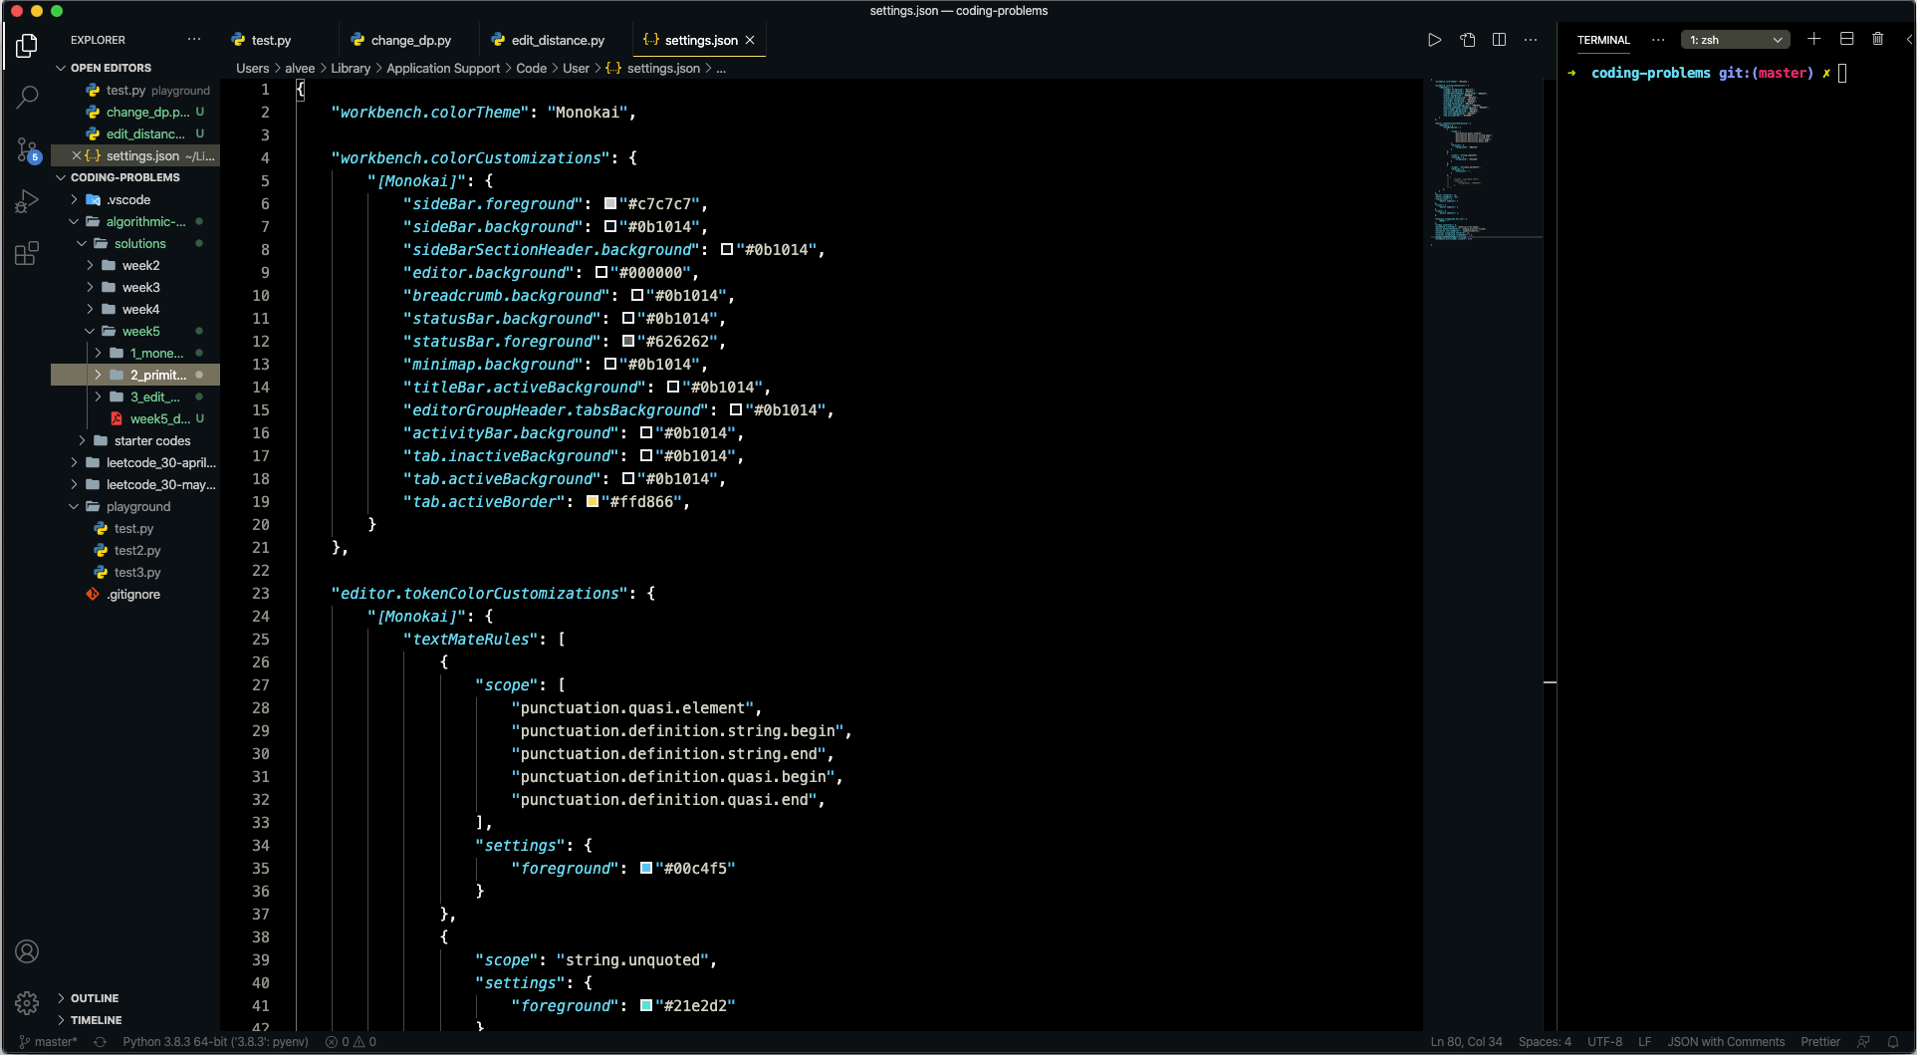Click the Python 3.8.3 interpreter in the status bar

tap(214, 1041)
